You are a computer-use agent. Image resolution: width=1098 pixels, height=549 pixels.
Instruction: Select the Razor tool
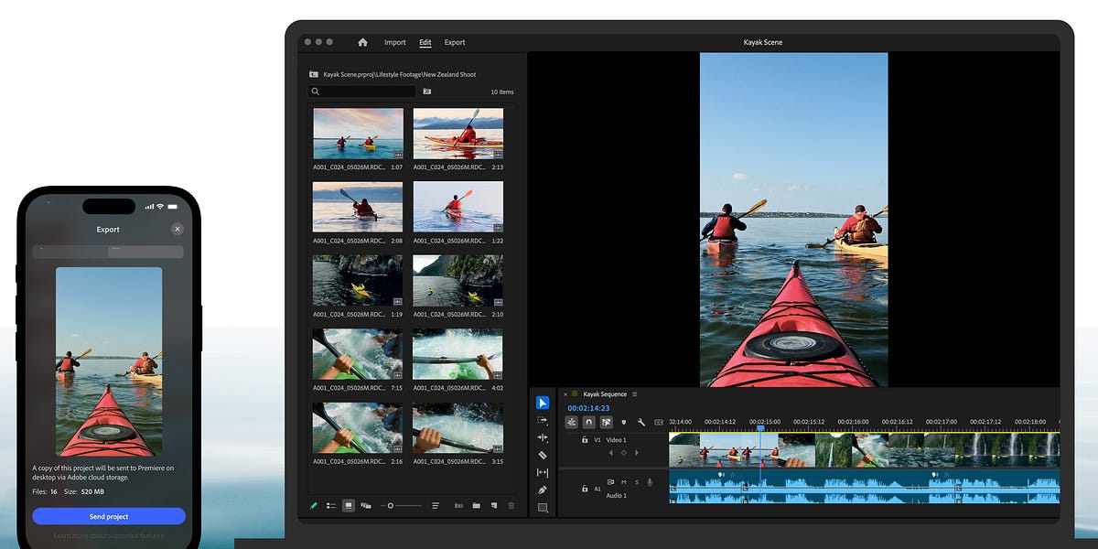coord(543,455)
